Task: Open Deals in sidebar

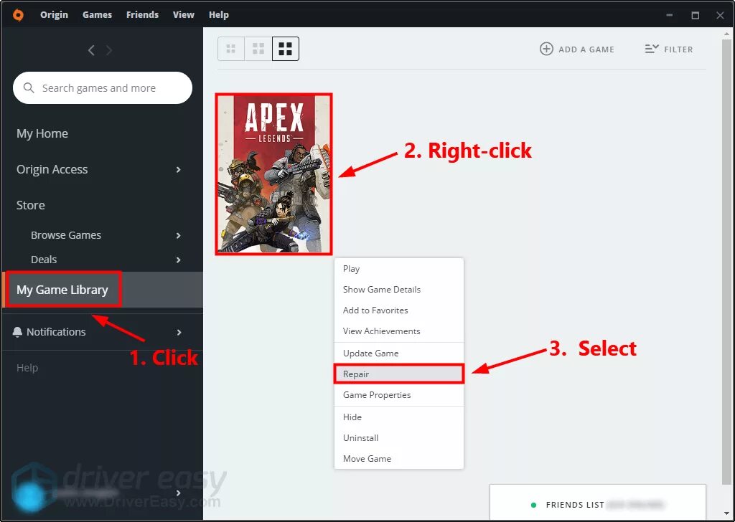Action: (x=44, y=260)
